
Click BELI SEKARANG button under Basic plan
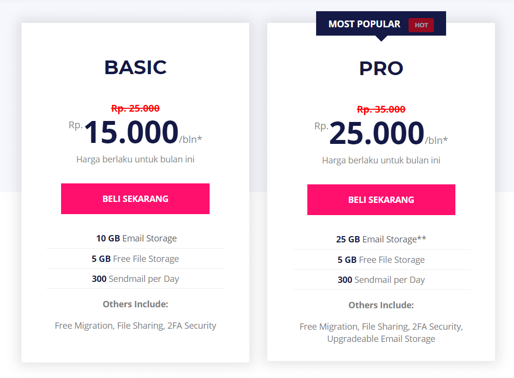(x=135, y=199)
